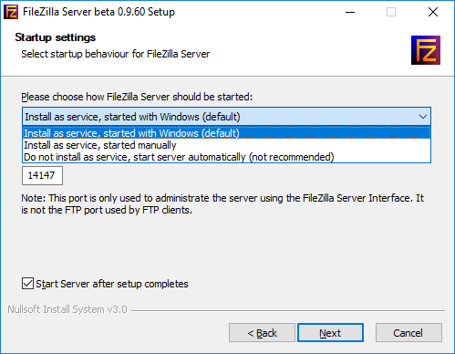Click the note about the admin port
The width and height of the screenshot is (455, 354).
click(x=222, y=204)
